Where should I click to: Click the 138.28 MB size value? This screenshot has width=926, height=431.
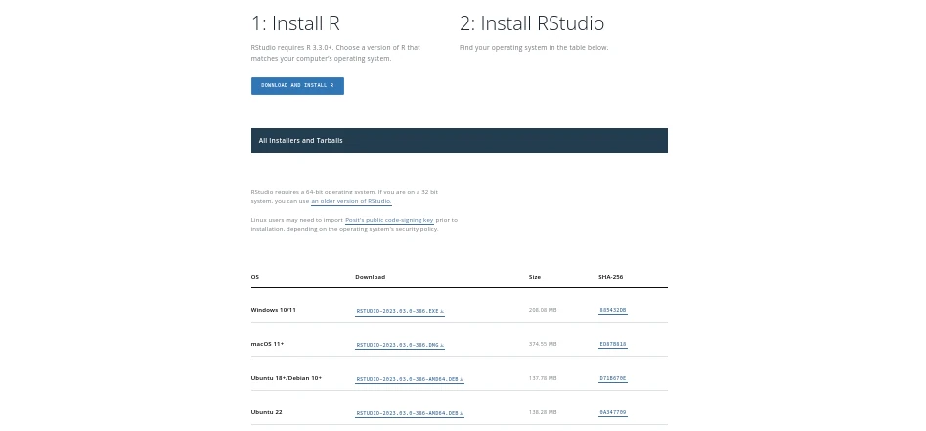[543, 412]
